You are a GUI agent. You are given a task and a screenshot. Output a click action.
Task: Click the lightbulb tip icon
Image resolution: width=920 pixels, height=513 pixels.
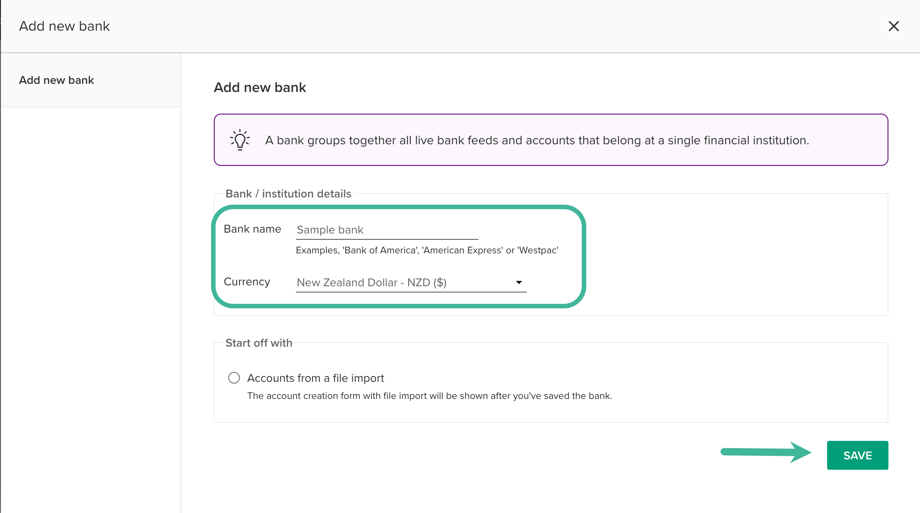pos(240,140)
